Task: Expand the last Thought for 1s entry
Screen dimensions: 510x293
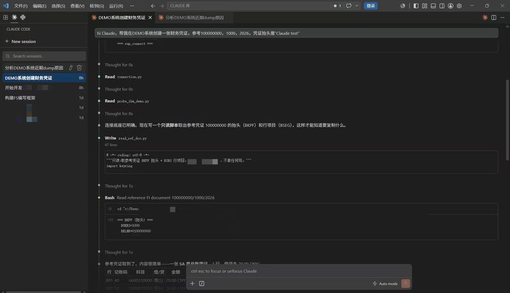Action: coord(119,252)
